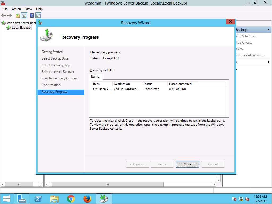The image size is (272, 204).
Task: Click the Recovery Wizard title bar icon
Action: (40, 23)
